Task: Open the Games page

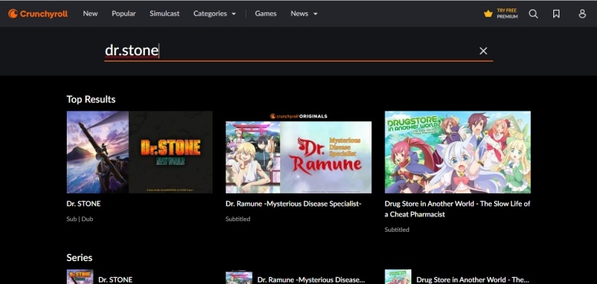Action: (266, 13)
